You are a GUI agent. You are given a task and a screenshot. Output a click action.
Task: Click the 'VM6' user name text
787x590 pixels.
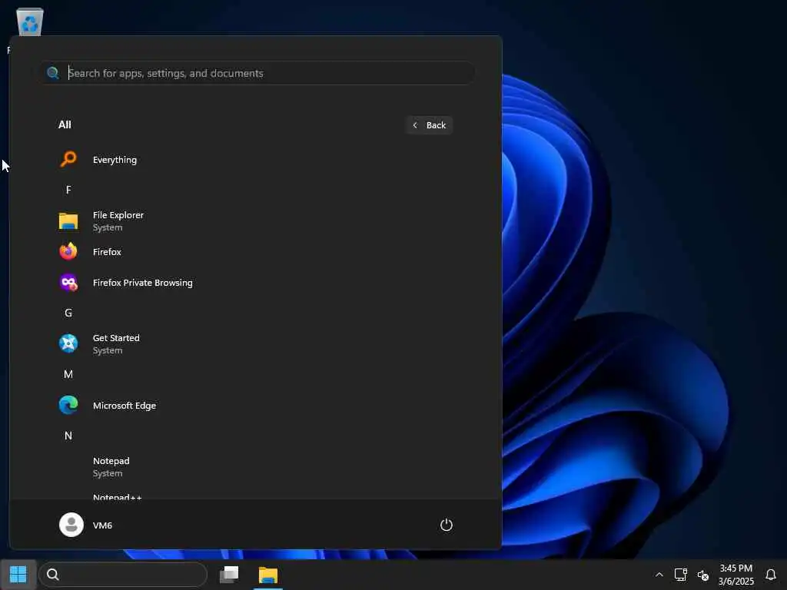(102, 525)
